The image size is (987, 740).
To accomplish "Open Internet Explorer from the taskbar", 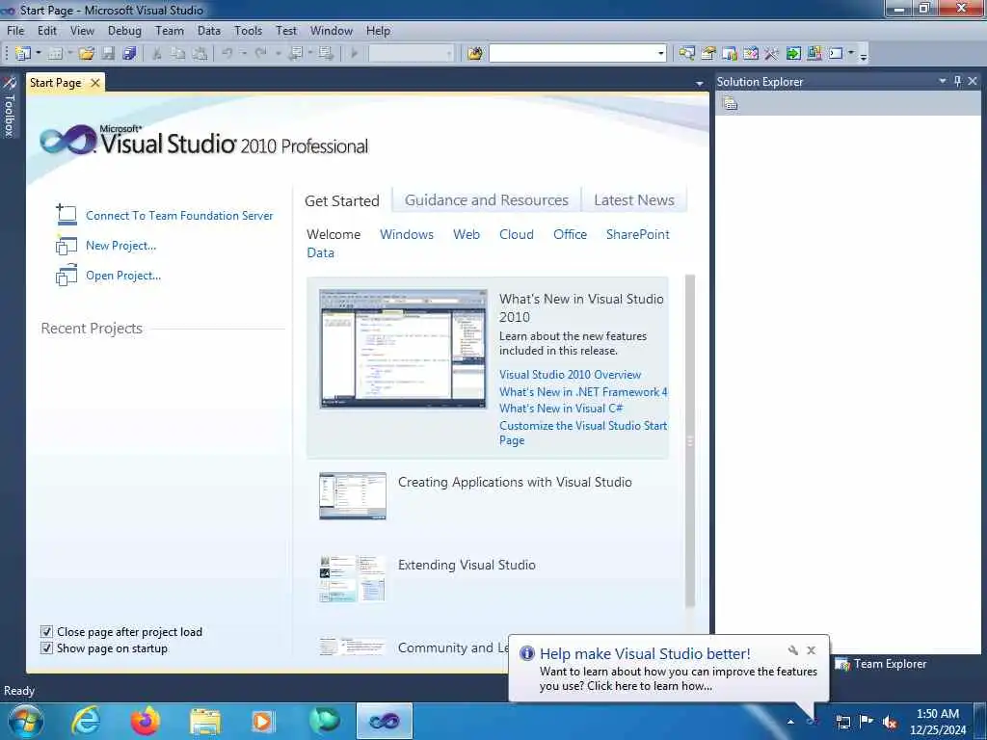I will tap(86, 721).
